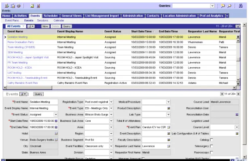Switch to the Activities screen tab
249x161 pixels.
click(x=20, y=16)
